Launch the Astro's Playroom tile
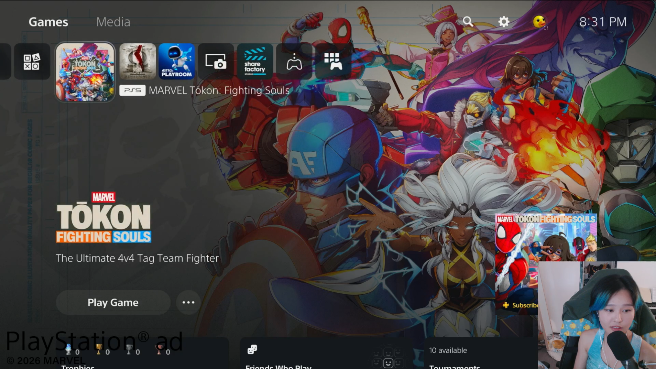Image resolution: width=656 pixels, height=369 pixels. [177, 61]
